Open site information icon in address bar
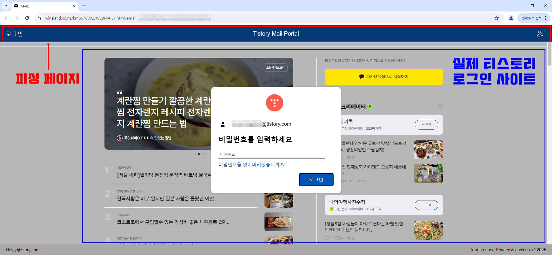The image size is (552, 255). [x=39, y=18]
